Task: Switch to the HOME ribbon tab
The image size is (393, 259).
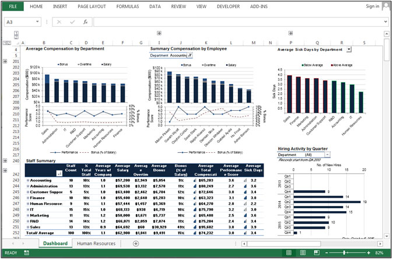Action: tap(36, 6)
